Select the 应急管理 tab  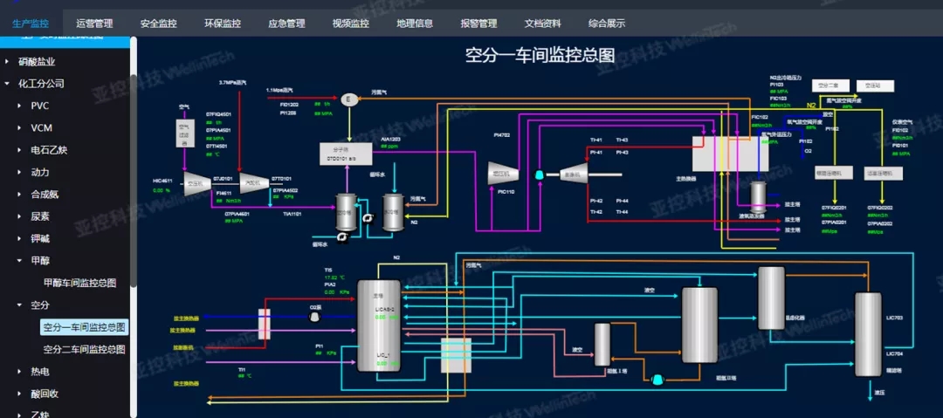point(287,24)
